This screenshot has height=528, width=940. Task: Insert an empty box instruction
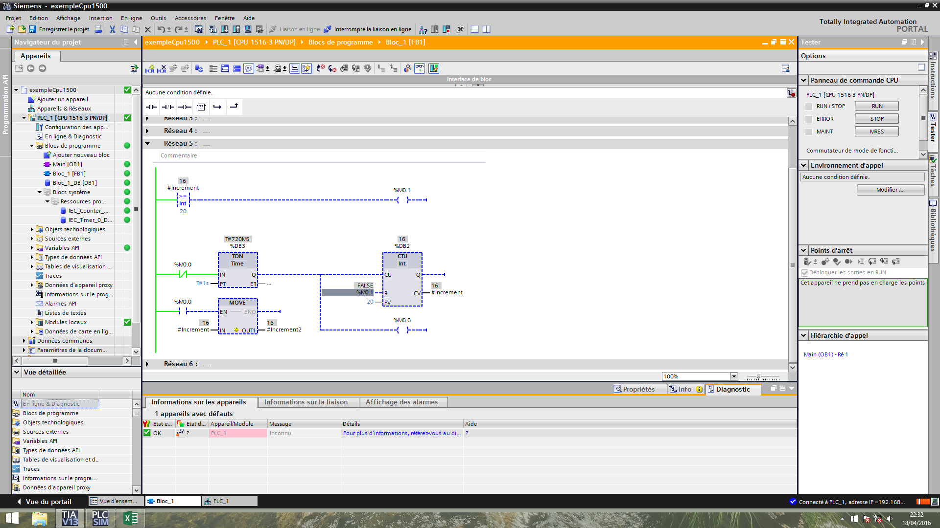(201, 107)
